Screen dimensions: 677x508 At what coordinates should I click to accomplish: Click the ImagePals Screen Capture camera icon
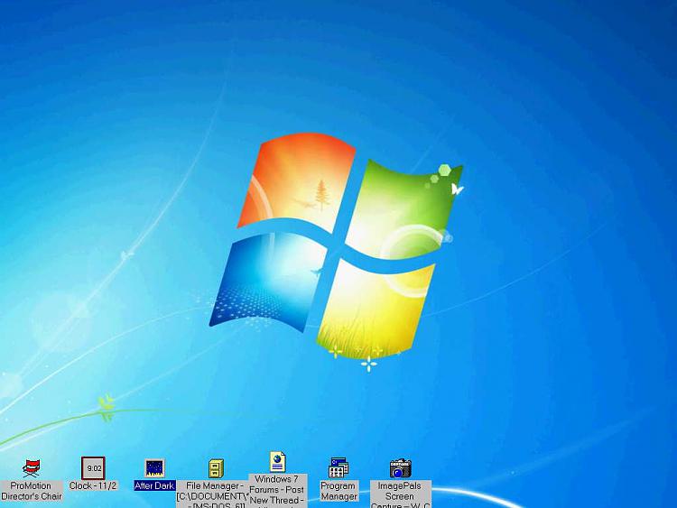[400, 468]
